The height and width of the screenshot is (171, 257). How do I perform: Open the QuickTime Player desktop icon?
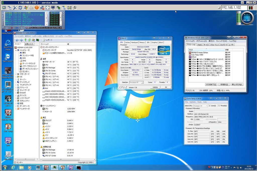pyautogui.click(x=8, y=45)
